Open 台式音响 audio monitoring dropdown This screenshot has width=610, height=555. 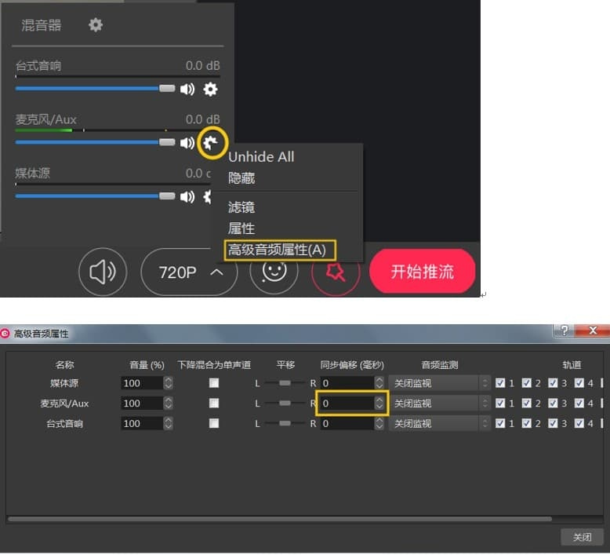pyautogui.click(x=440, y=423)
